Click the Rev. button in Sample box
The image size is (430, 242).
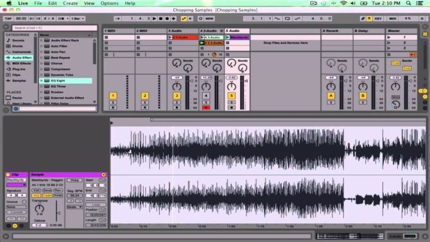pyautogui.click(x=58, y=190)
